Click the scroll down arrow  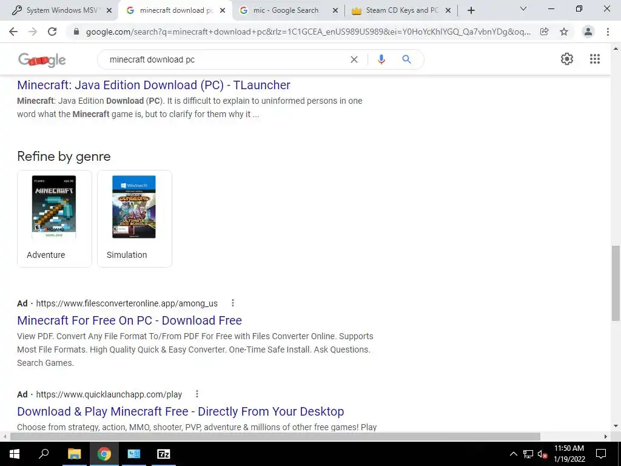[616, 427]
